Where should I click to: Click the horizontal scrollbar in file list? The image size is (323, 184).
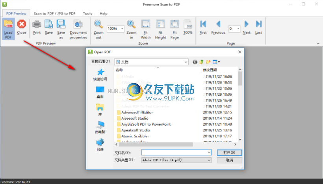pos(156,144)
